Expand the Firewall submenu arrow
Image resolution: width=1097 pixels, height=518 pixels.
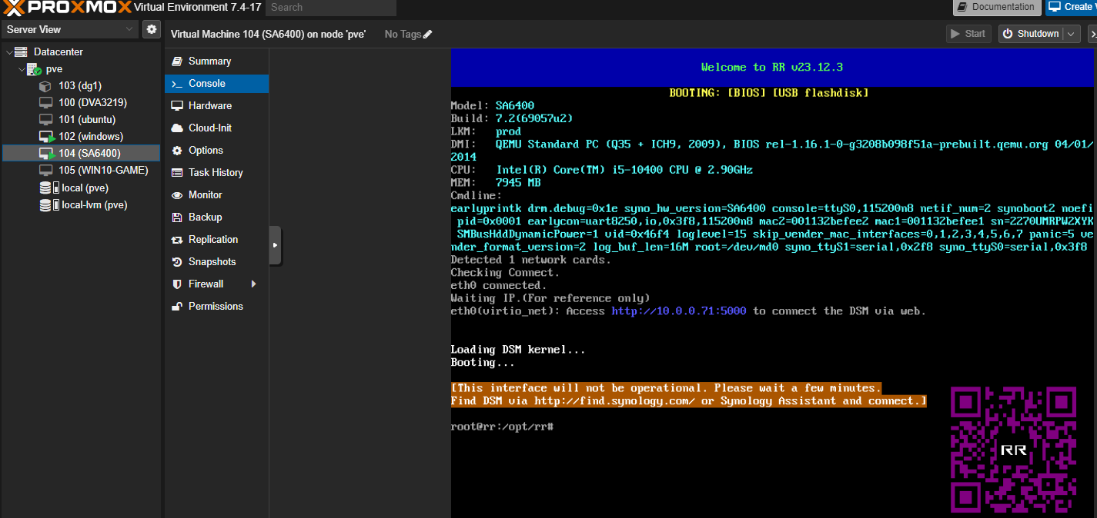pyautogui.click(x=253, y=284)
